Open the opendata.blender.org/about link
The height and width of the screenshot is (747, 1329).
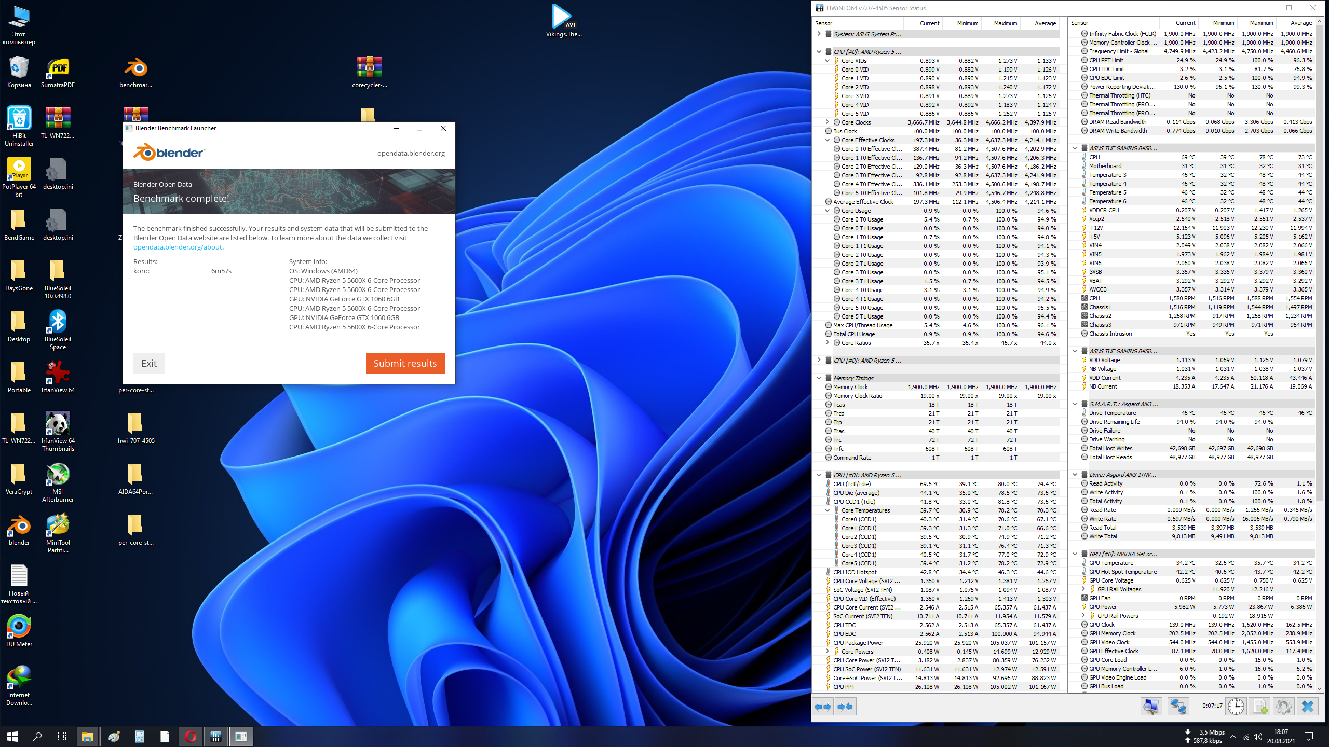point(178,247)
